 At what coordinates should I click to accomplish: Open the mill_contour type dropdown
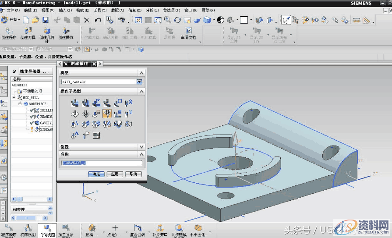coord(139,82)
